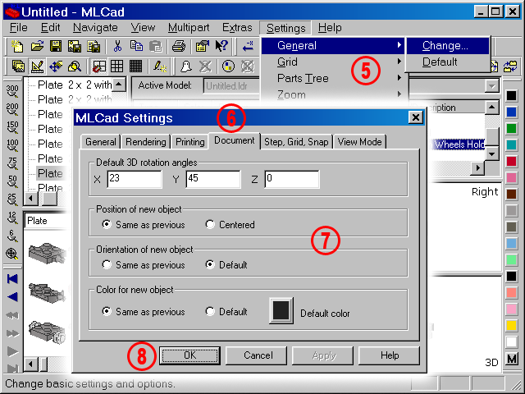The height and width of the screenshot is (394, 525).
Task: Open the Multipart menu
Action: [x=189, y=27]
